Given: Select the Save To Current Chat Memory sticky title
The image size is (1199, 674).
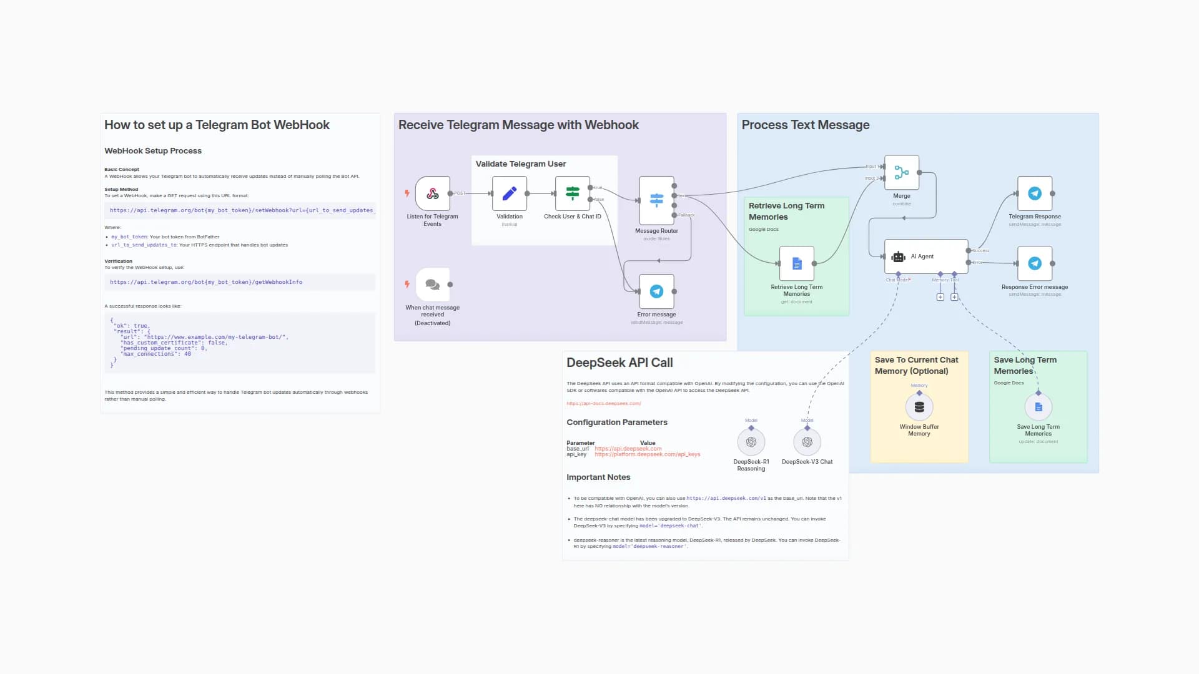Looking at the screenshot, I should point(916,365).
